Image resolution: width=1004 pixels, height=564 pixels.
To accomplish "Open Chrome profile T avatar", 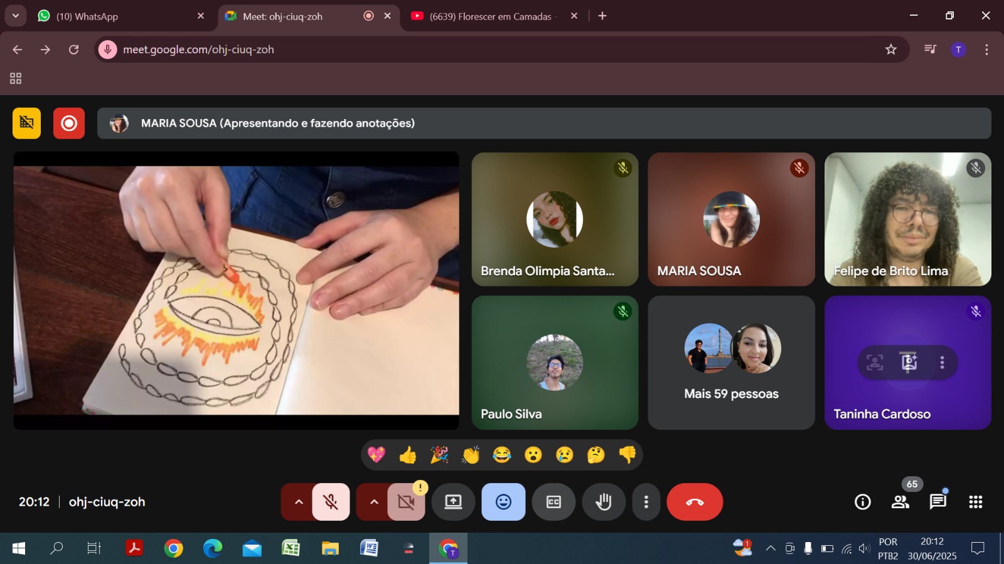I will pyautogui.click(x=958, y=50).
